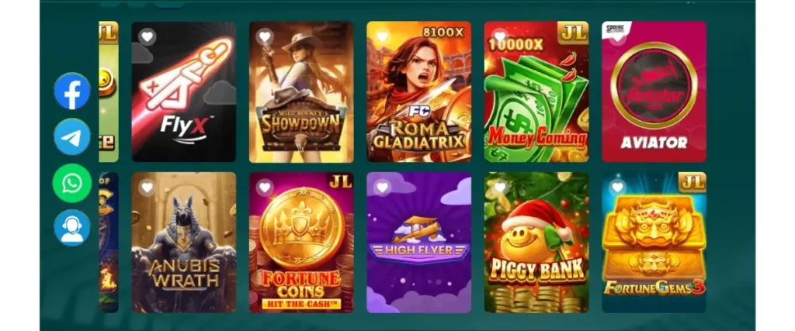Viewport: 795px width, 331px height.
Task: Tap the heart on Piggy Bank tile
Action: [x=500, y=188]
